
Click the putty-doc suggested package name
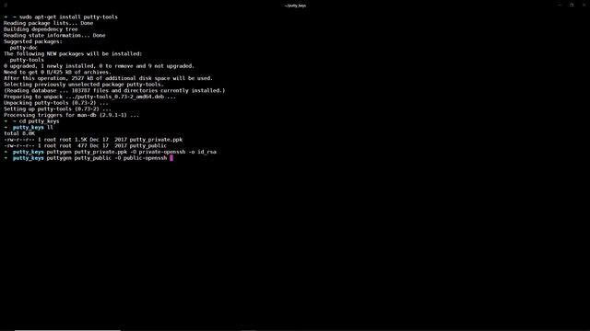click(23, 48)
